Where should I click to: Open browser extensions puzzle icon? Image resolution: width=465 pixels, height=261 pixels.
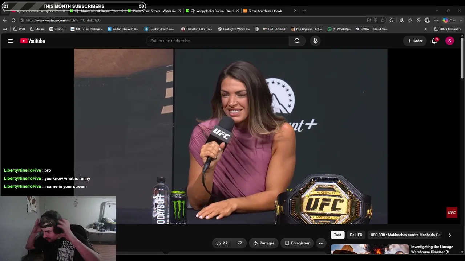(392, 20)
